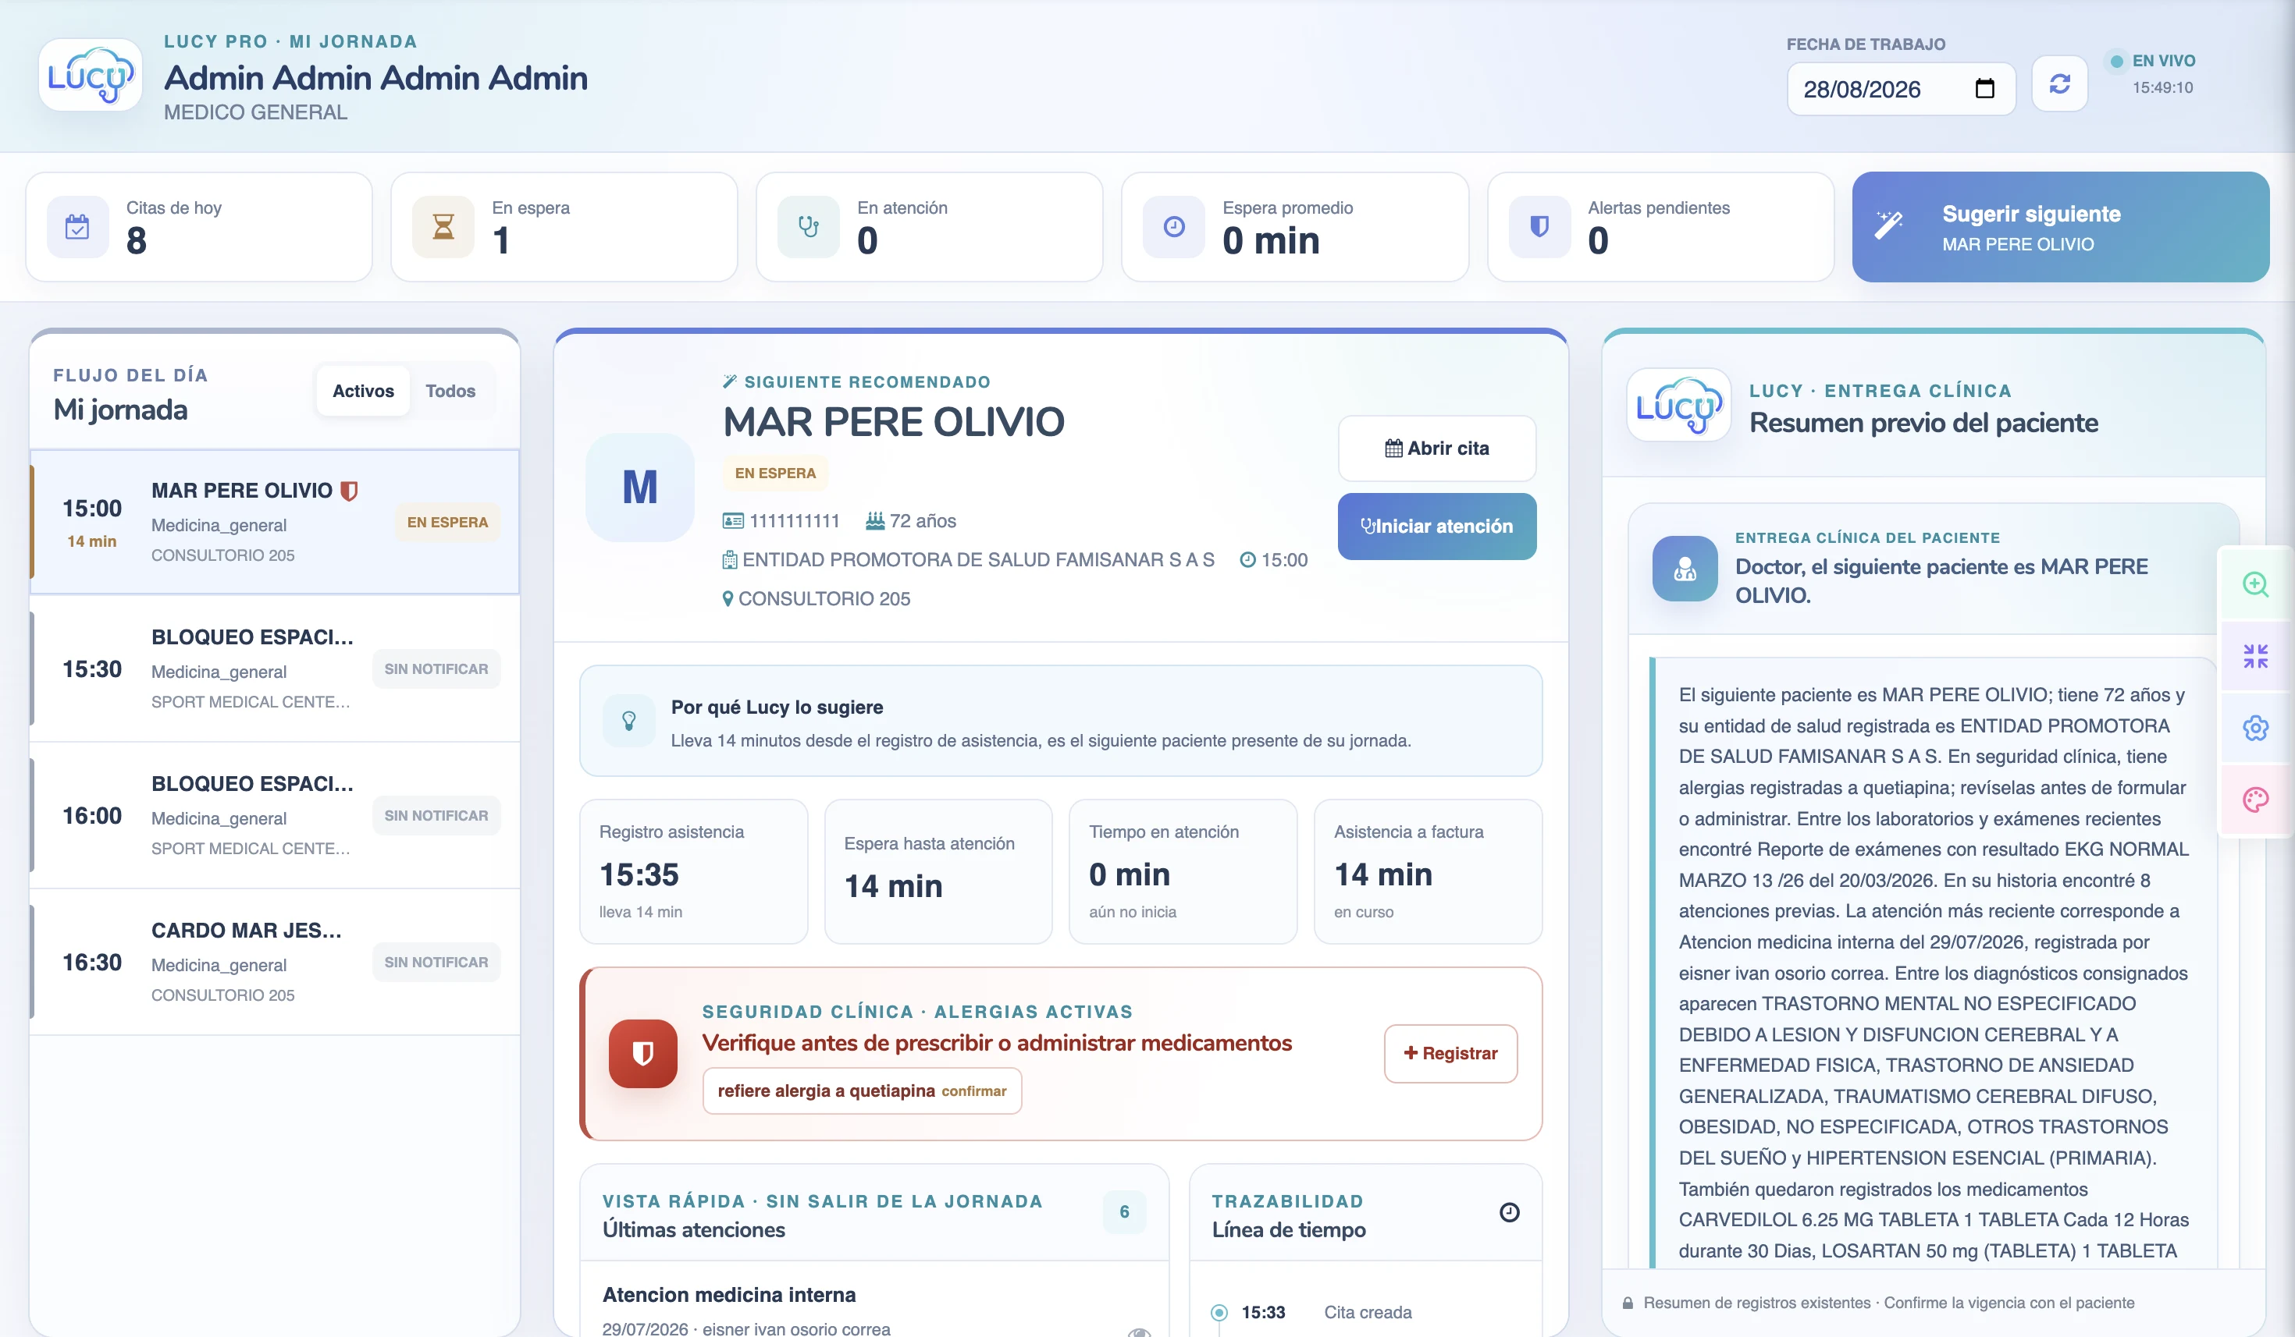The image size is (2295, 1337).
Task: Click the 15:33 Cita creada timeline marker
Action: point(1219,1312)
